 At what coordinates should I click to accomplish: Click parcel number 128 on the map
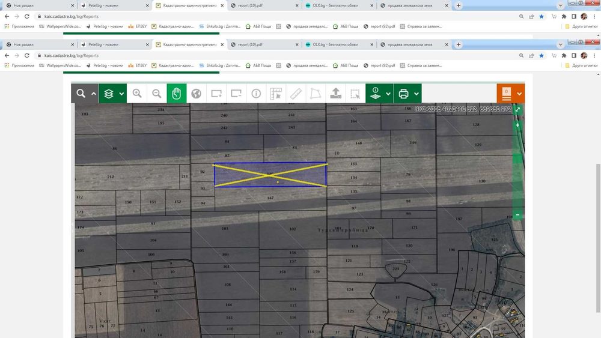coord(476,124)
